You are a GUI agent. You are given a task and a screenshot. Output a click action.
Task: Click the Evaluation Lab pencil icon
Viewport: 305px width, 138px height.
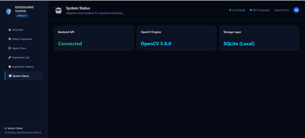coord(10,58)
